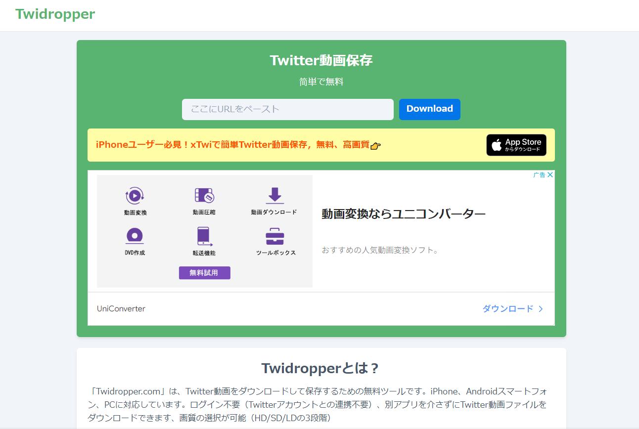Viewport: 639px width, 429px height.
Task: Click the DVD作成 disc icon
Action: pyautogui.click(x=135, y=236)
